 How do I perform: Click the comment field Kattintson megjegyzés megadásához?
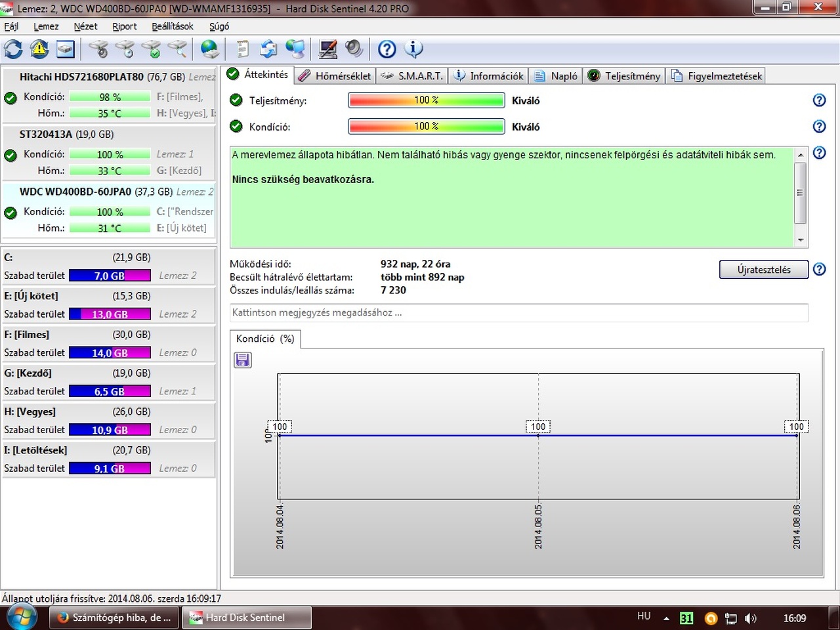click(519, 313)
